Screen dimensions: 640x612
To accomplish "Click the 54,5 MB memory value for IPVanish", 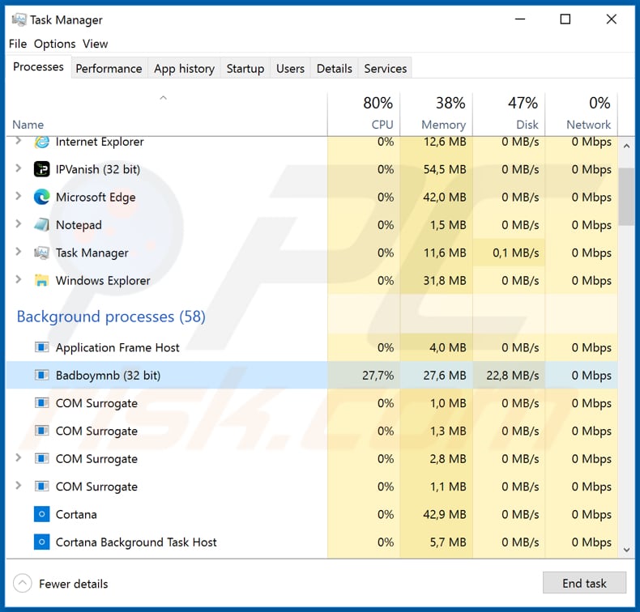I will click(x=445, y=169).
